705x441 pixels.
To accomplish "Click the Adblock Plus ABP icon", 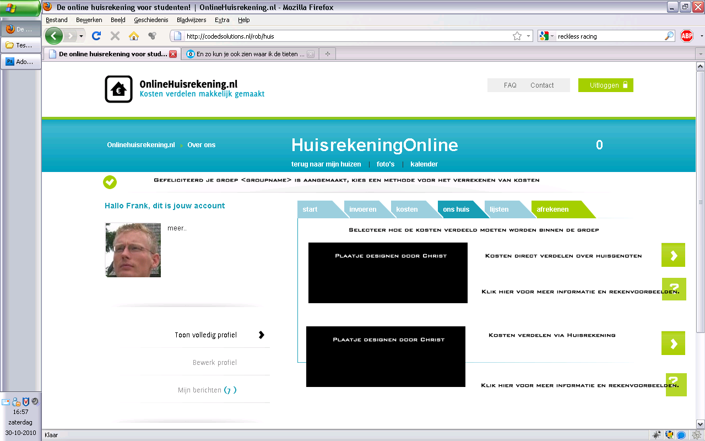I will click(x=686, y=36).
